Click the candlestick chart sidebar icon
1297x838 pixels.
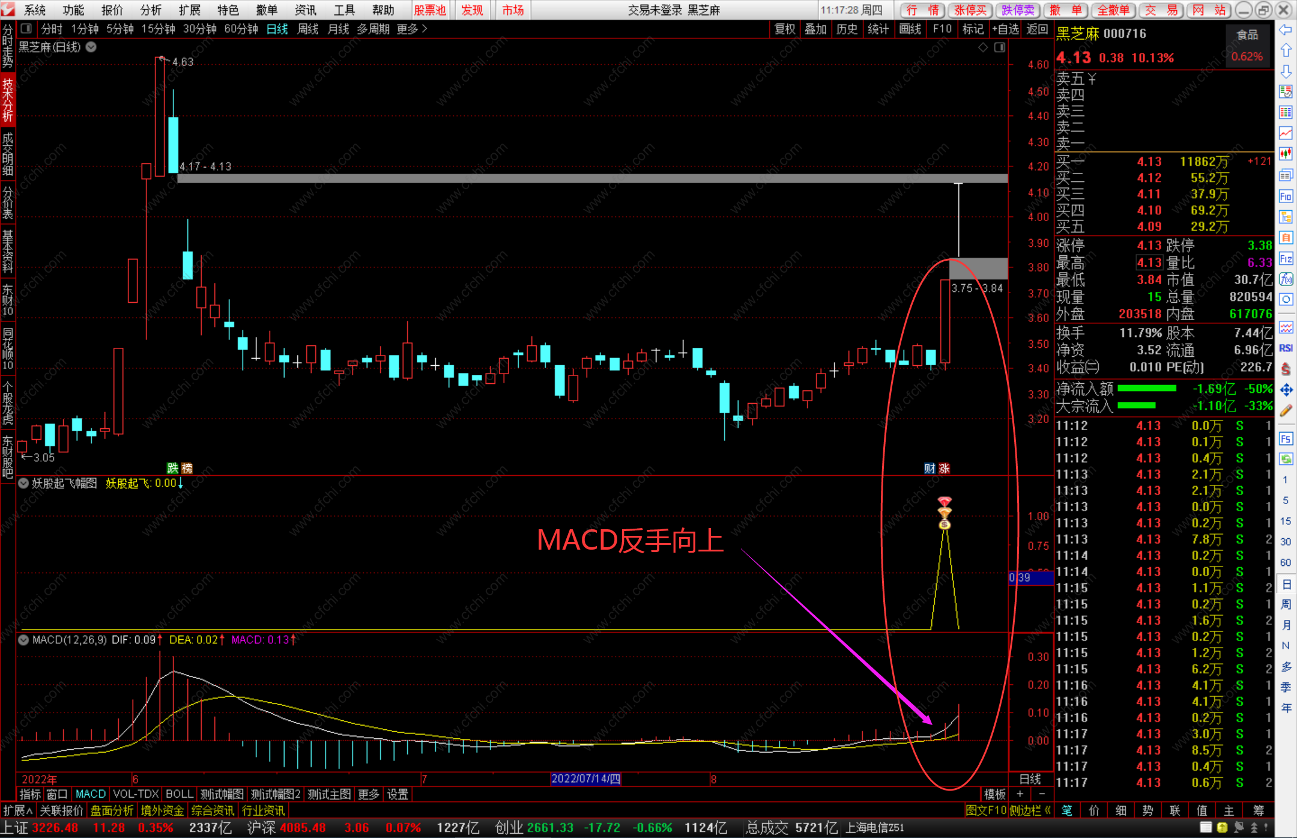tap(1286, 154)
